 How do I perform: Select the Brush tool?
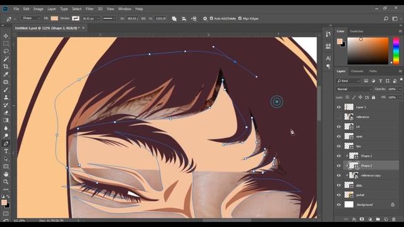tap(6, 90)
